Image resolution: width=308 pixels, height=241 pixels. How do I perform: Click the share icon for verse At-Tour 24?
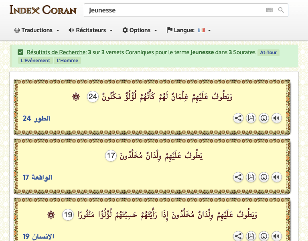coord(238,118)
